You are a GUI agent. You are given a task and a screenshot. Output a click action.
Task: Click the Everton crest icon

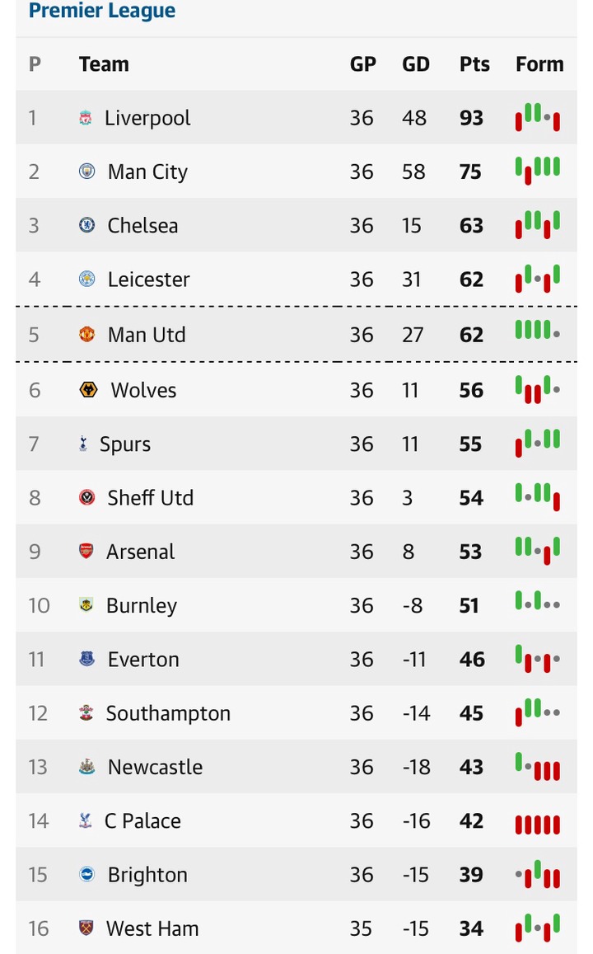86,659
